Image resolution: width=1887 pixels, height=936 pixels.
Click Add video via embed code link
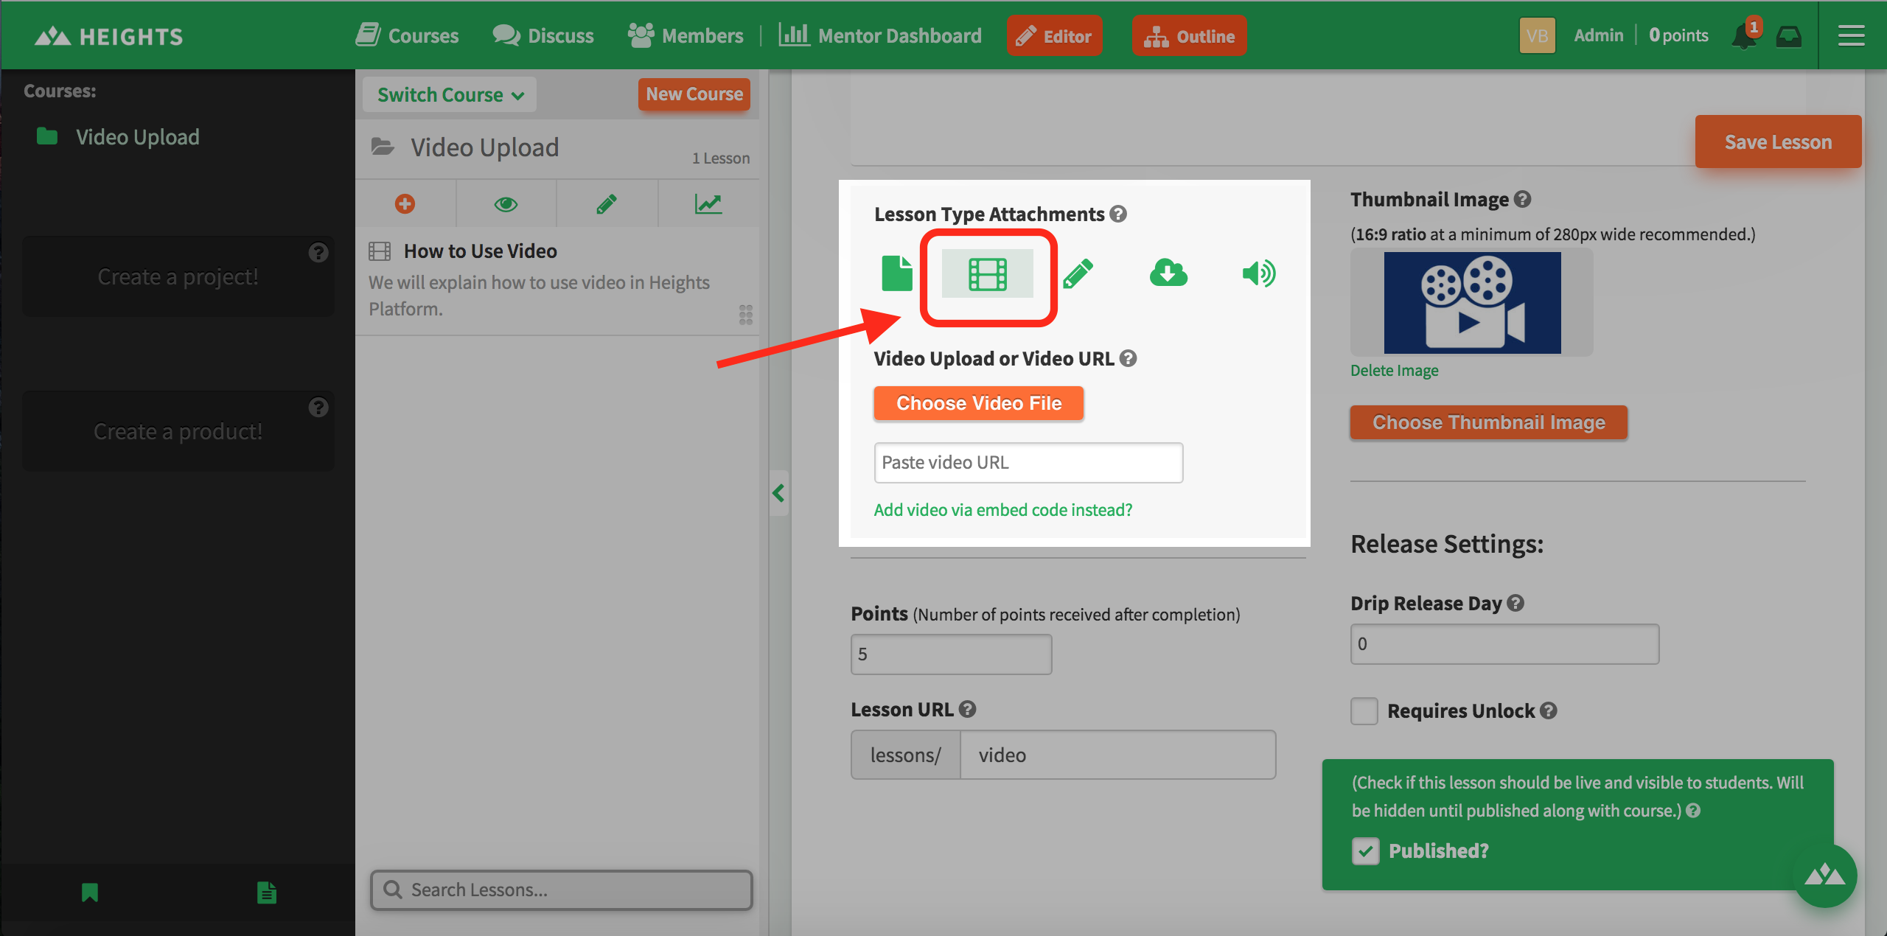click(x=1003, y=509)
